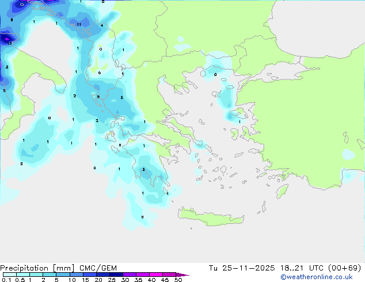Pick the 25 mm dark blue legend swatch

[116, 275]
